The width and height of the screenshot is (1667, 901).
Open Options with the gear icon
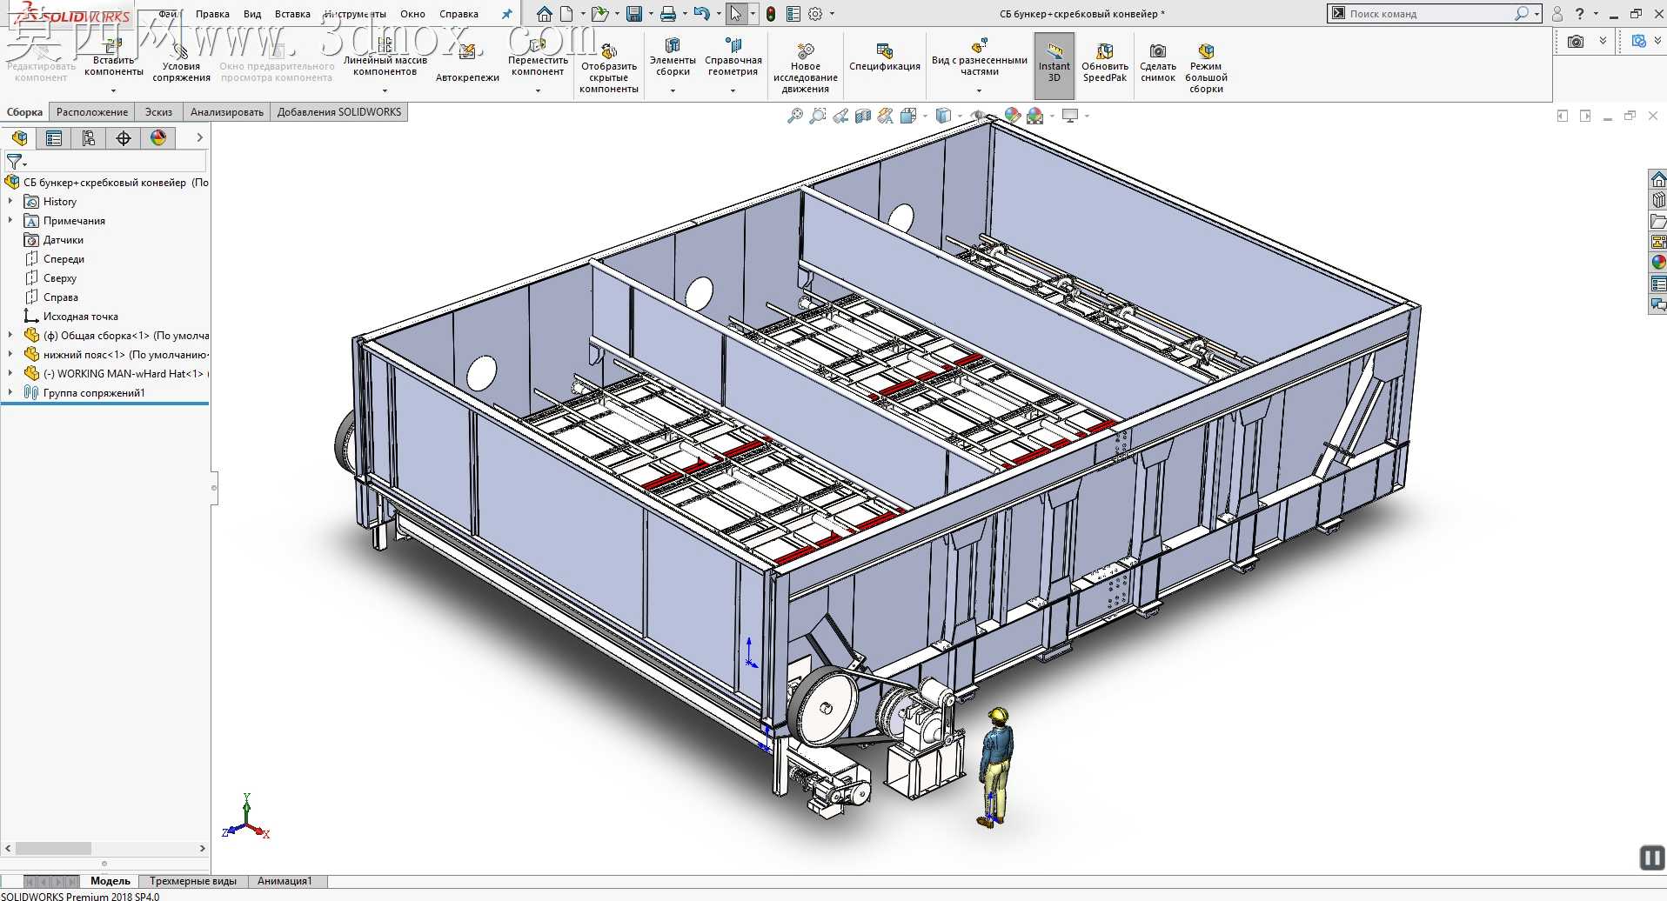click(x=815, y=14)
